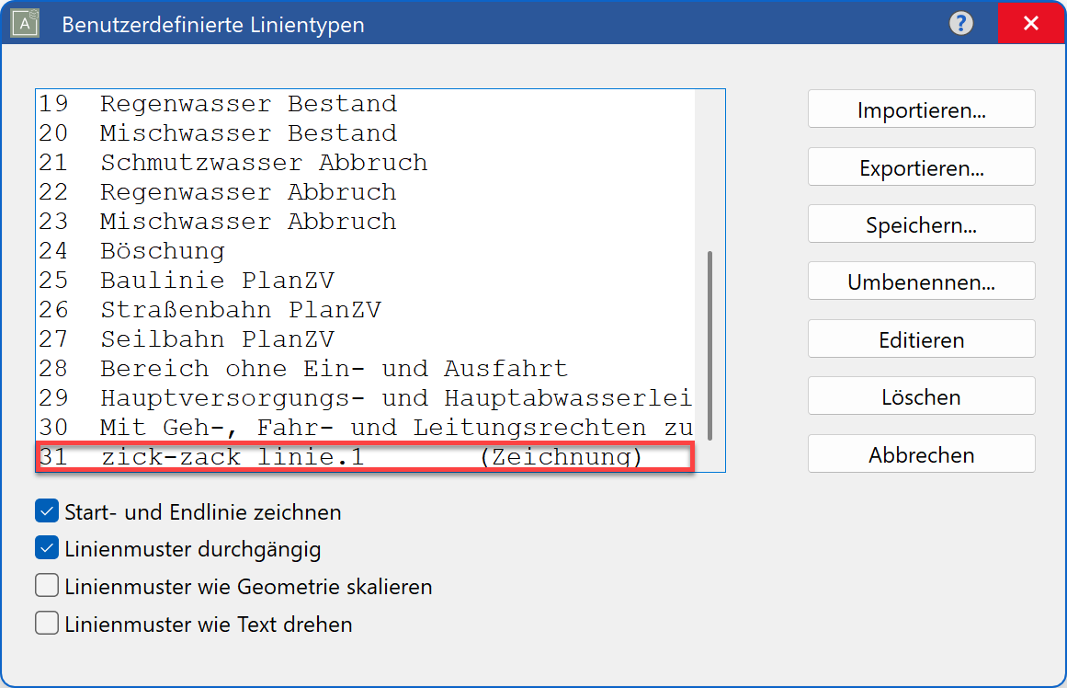
Task: Uncheck 'Linienmuster durchgängig'
Action: [x=46, y=549]
